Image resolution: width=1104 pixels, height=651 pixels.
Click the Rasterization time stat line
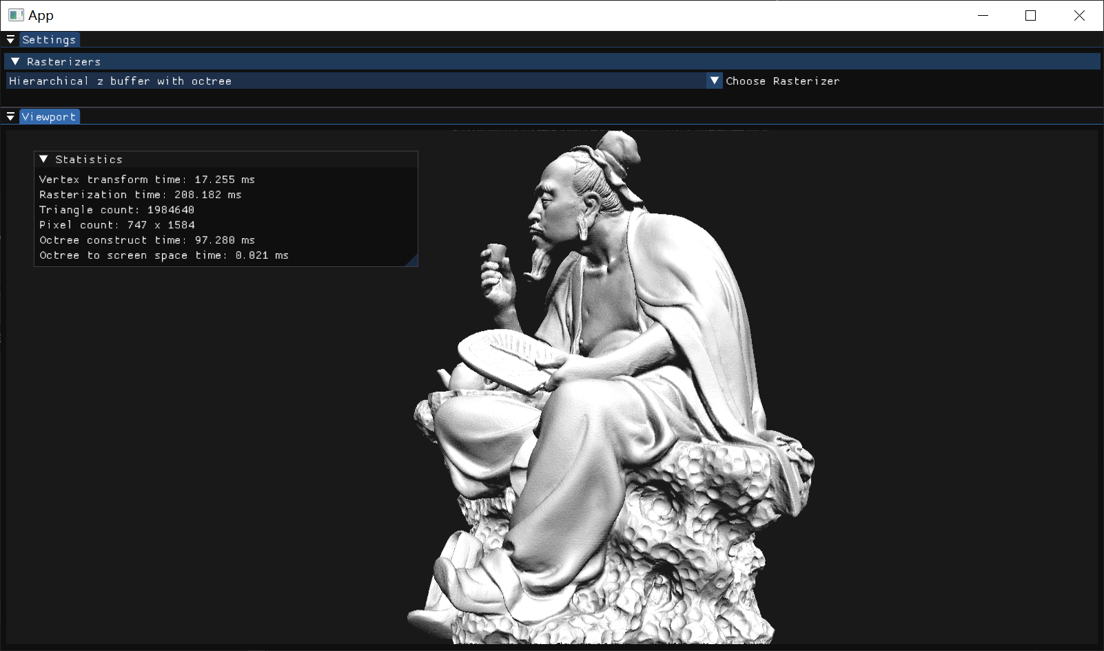(x=140, y=194)
